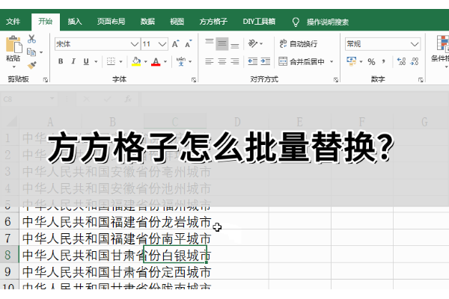Click the text orientation icon
This screenshot has height=299, width=449.
(x=253, y=43)
